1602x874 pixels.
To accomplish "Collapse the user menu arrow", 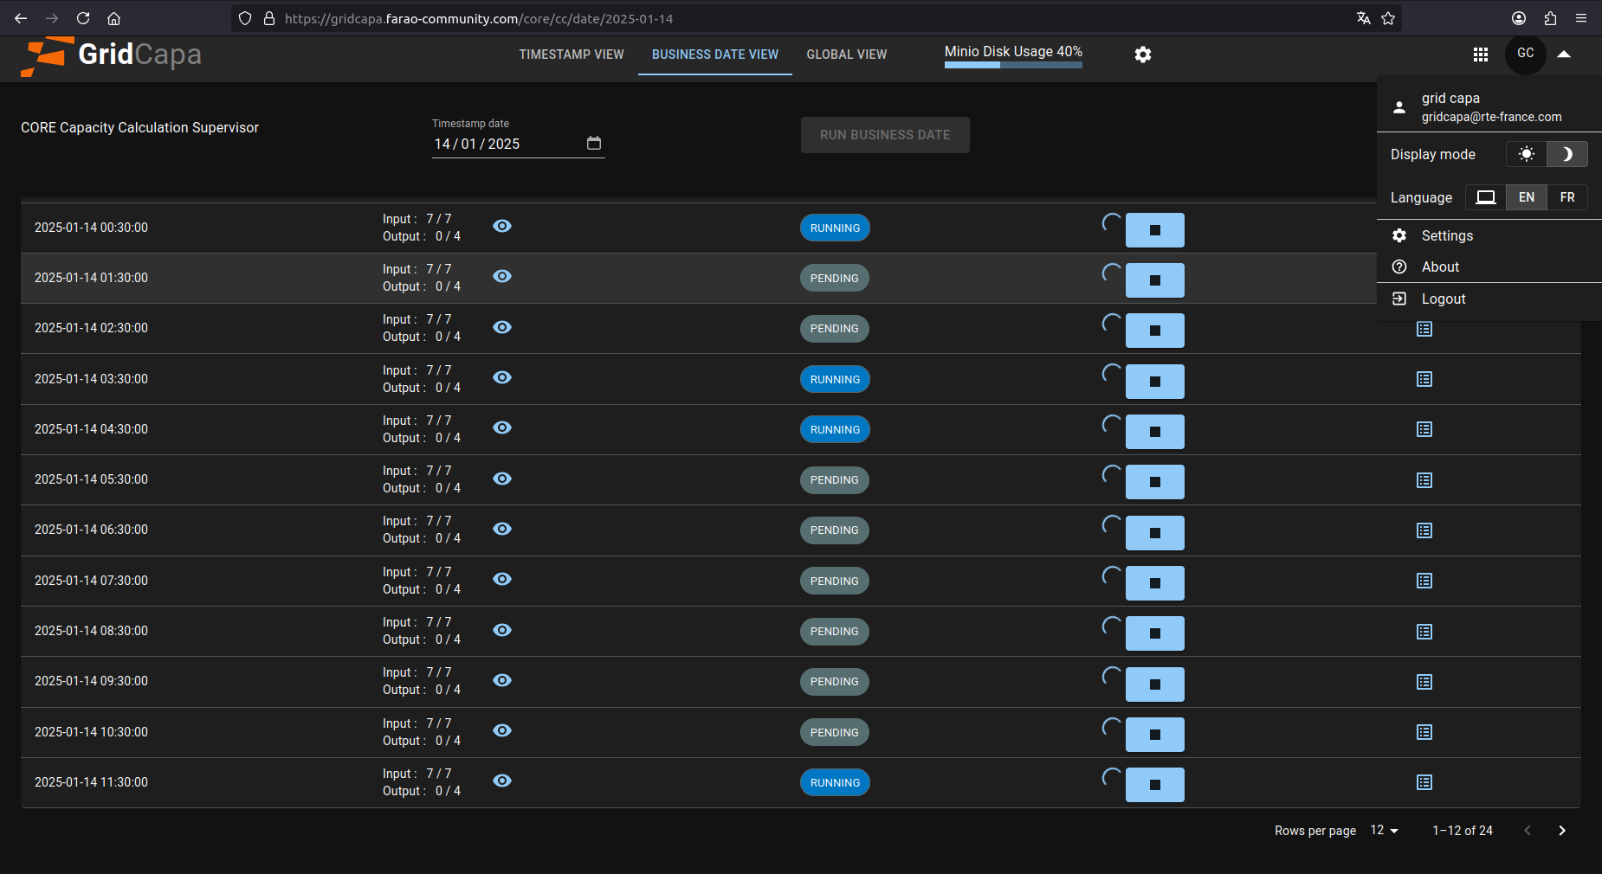I will click(1563, 54).
